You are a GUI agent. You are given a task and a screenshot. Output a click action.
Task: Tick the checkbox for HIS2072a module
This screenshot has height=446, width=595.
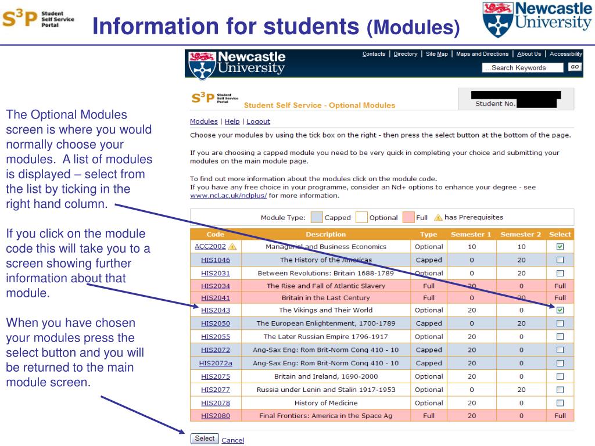(x=560, y=363)
